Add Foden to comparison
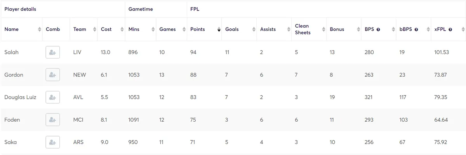Image resolution: width=466 pixels, height=155 pixels. (52, 120)
